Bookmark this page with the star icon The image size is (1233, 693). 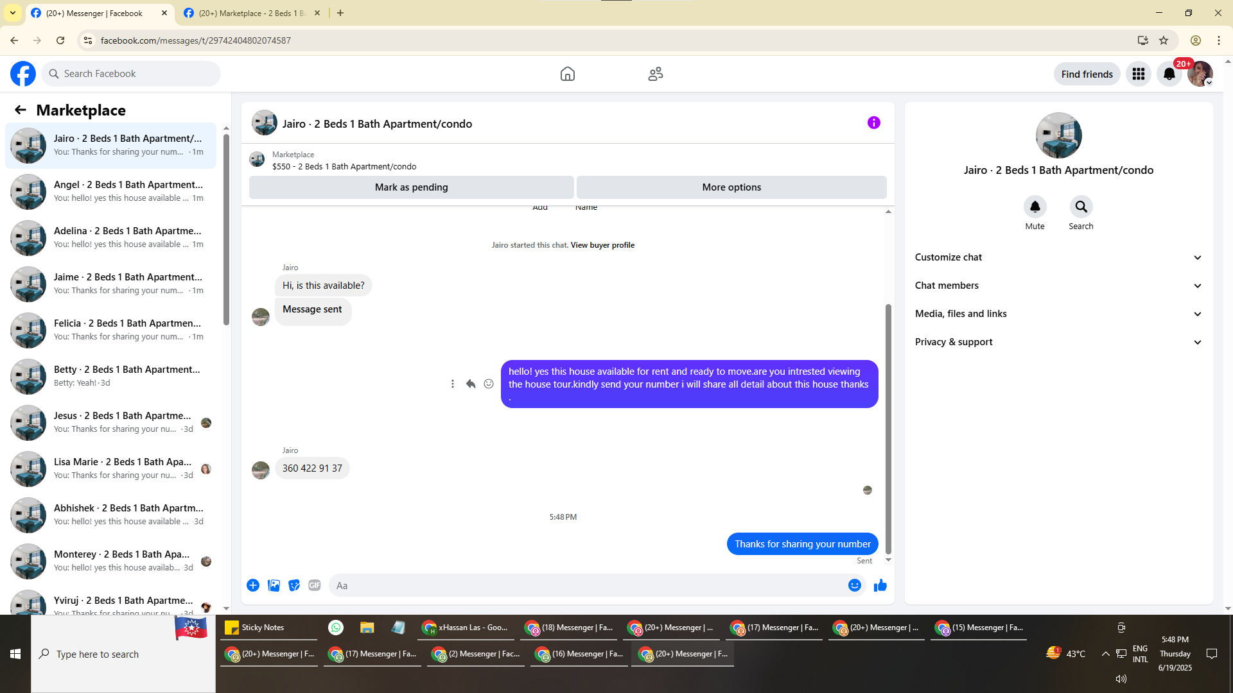point(1164,40)
